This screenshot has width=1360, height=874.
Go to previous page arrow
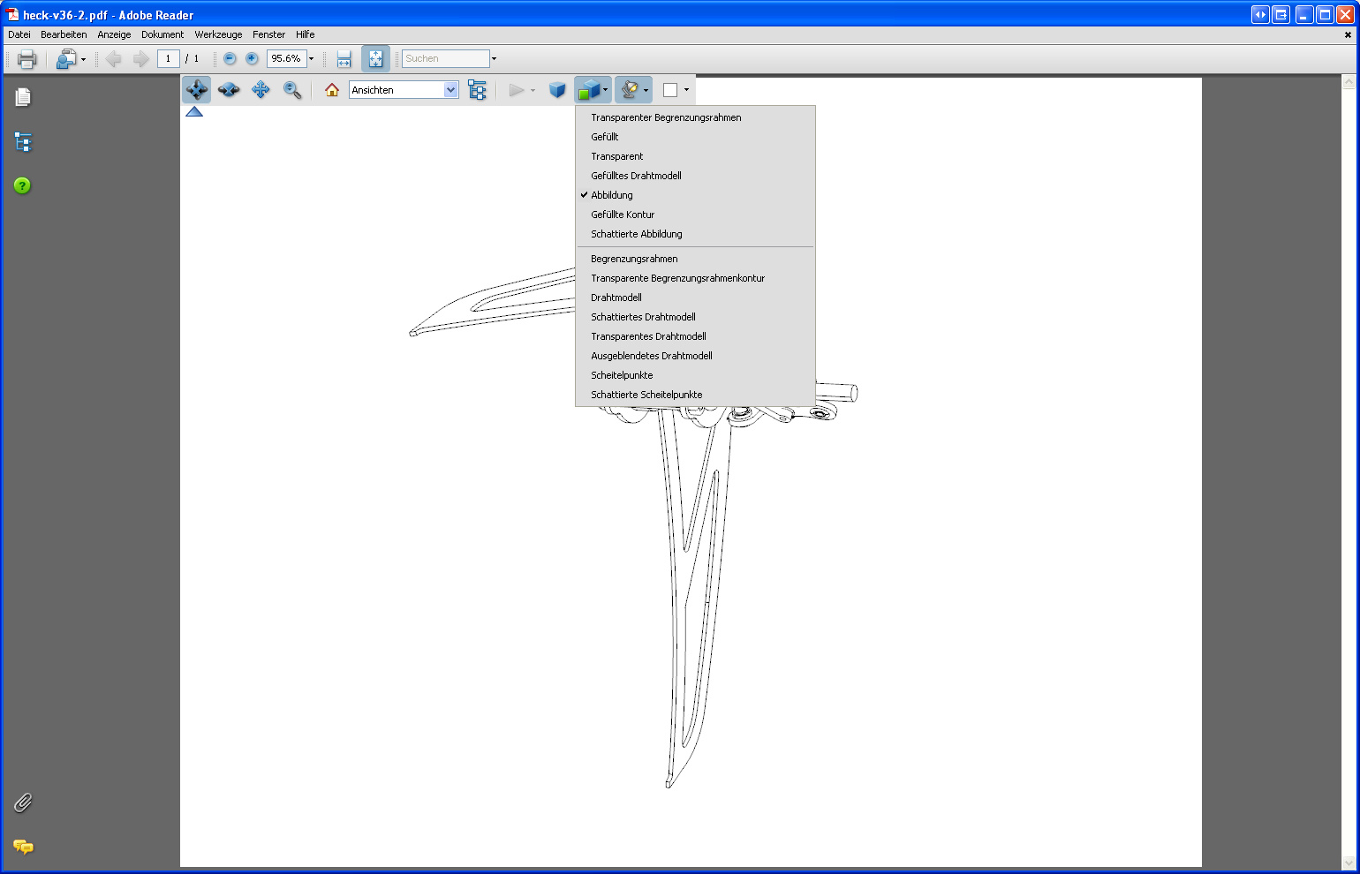113,59
